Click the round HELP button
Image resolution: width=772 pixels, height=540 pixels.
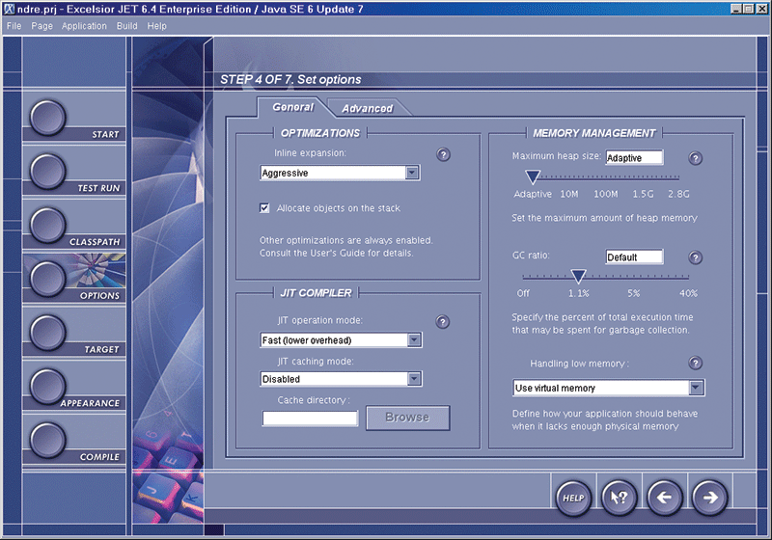tap(573, 498)
